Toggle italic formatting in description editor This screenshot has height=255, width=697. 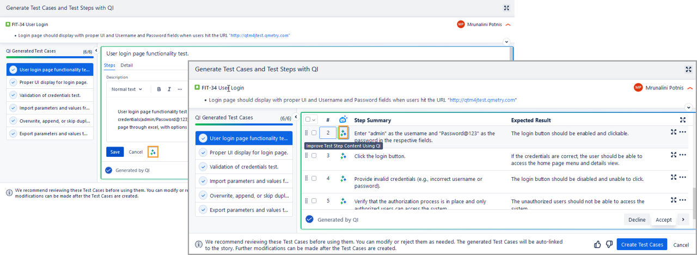point(169,89)
